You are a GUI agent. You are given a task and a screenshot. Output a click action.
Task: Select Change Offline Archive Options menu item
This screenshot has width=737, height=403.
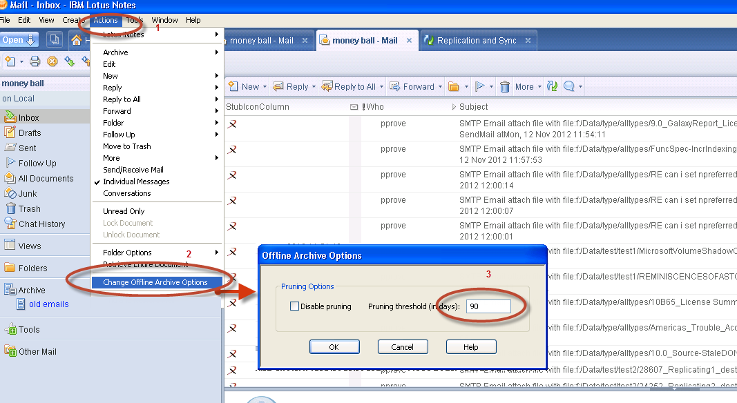[x=157, y=282]
